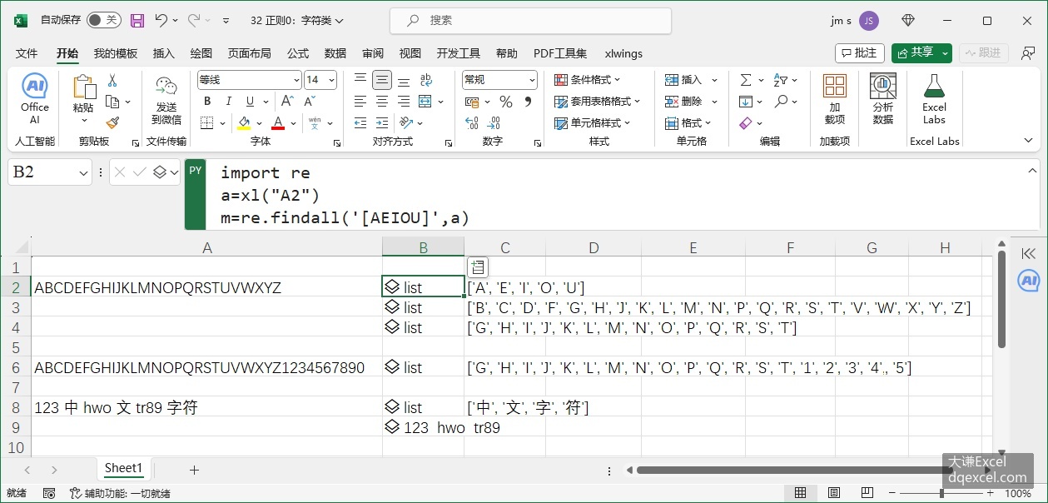Toggle bottom vertical alignment
This screenshot has width=1048, height=503.
pyautogui.click(x=404, y=80)
